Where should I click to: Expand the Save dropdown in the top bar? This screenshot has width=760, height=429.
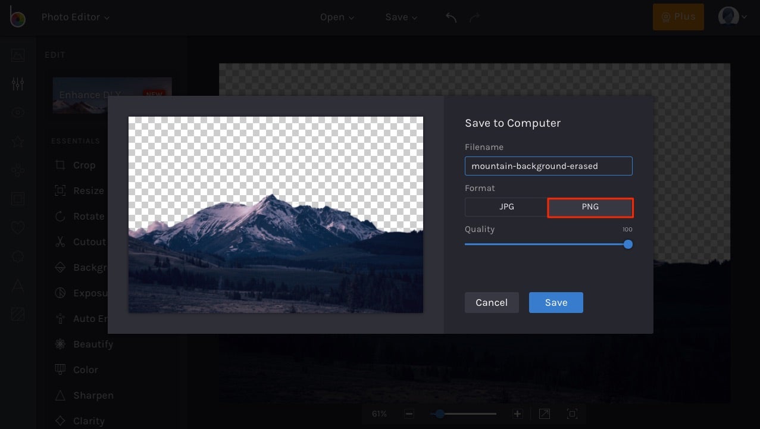401,17
